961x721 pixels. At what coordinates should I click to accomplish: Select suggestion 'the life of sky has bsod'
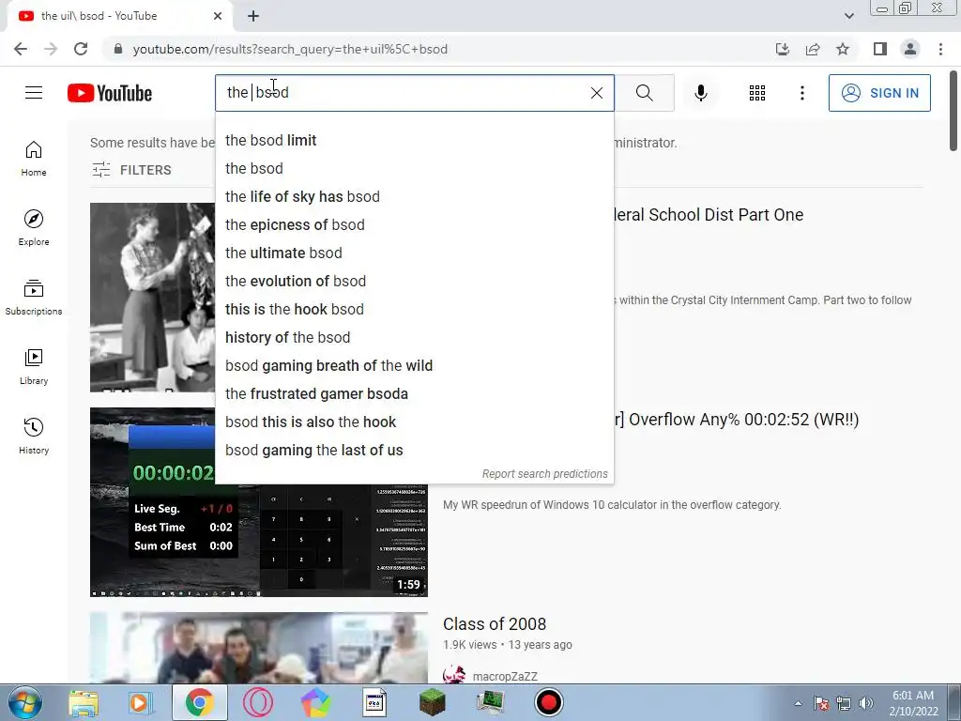click(x=414, y=197)
